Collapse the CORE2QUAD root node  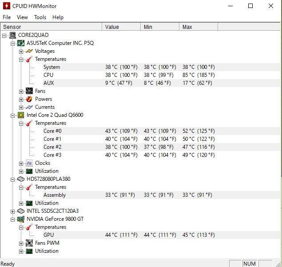[x=4, y=36]
